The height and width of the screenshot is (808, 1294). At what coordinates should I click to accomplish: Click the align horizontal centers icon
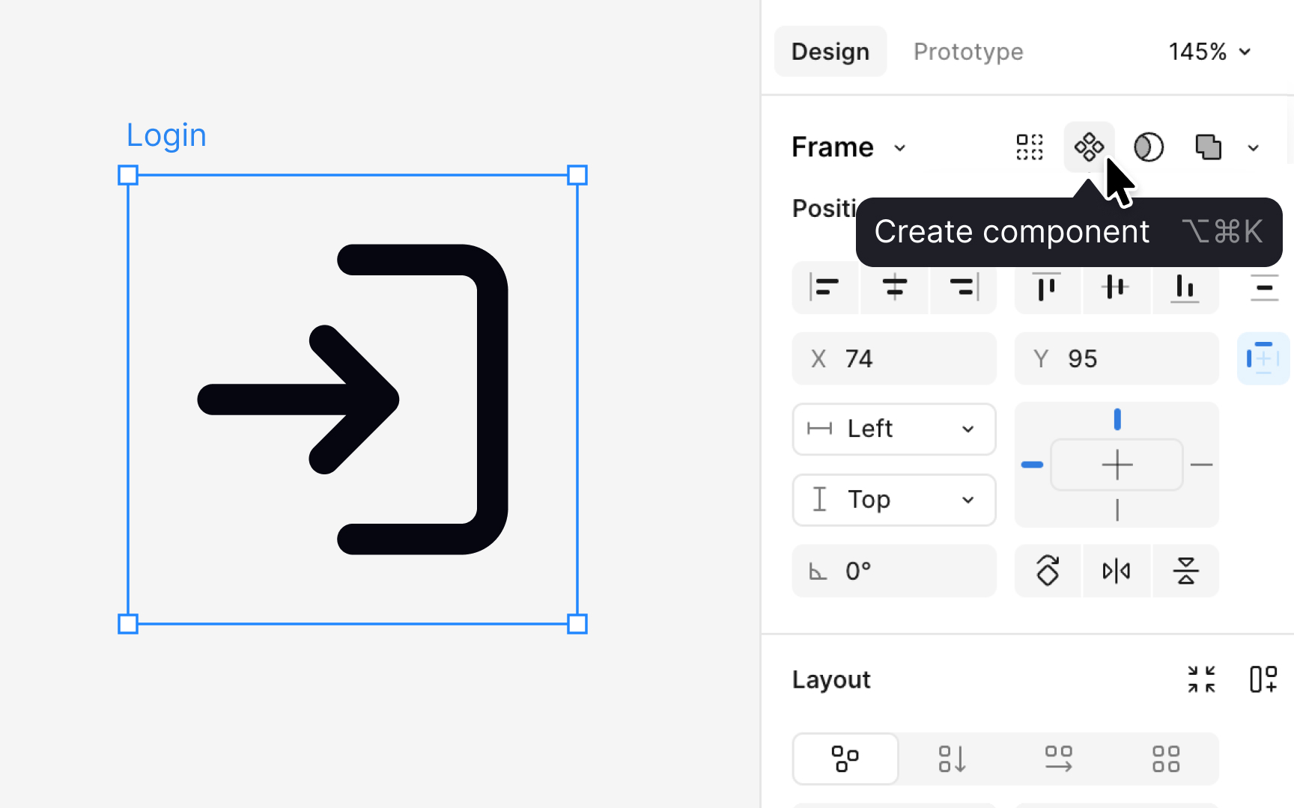coord(894,287)
